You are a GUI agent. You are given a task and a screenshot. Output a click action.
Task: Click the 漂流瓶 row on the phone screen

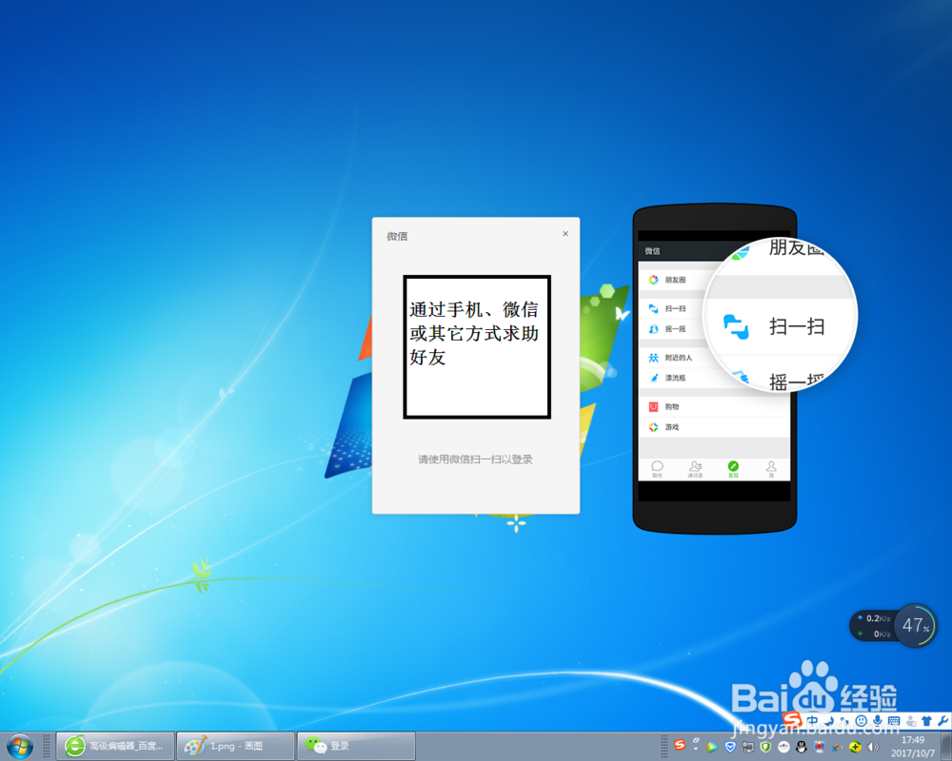click(x=715, y=378)
